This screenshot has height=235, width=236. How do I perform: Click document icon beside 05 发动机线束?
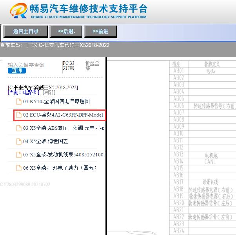click(x=19, y=154)
